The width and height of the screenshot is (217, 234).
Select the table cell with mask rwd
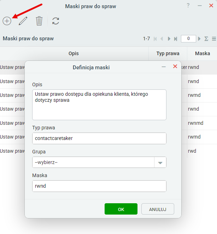tap(202, 151)
